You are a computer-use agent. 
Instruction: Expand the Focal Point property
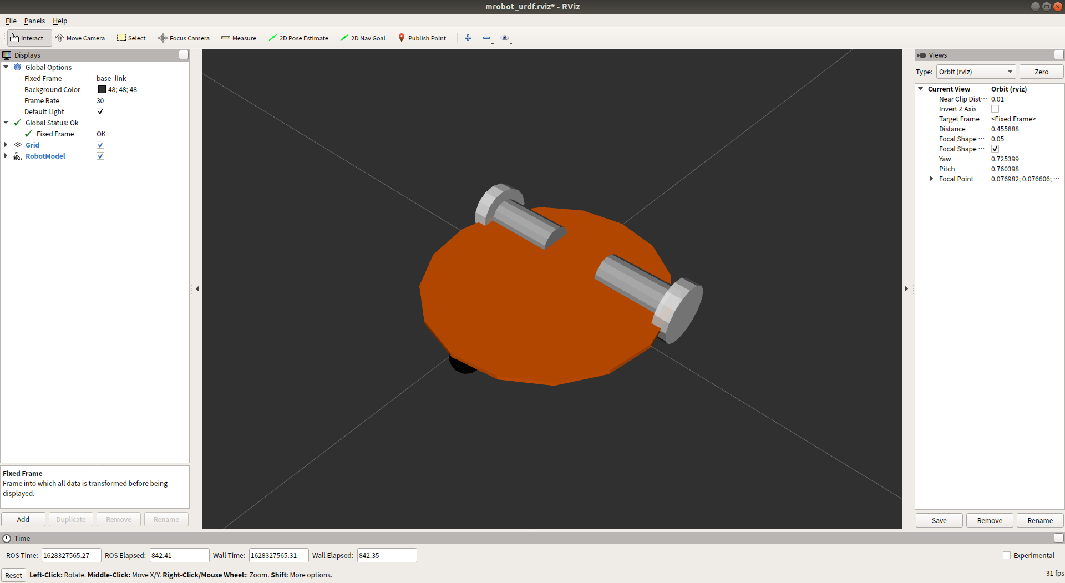point(931,179)
